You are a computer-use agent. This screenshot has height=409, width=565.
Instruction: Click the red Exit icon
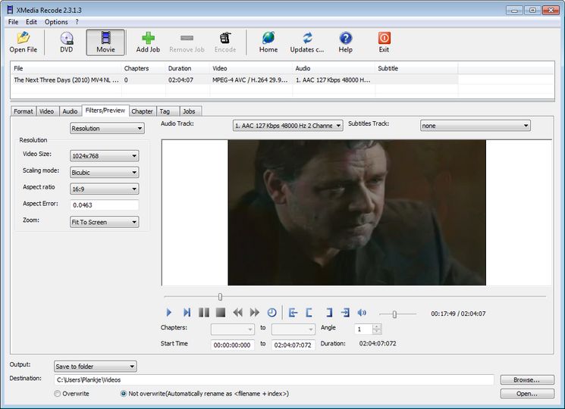[x=384, y=39]
